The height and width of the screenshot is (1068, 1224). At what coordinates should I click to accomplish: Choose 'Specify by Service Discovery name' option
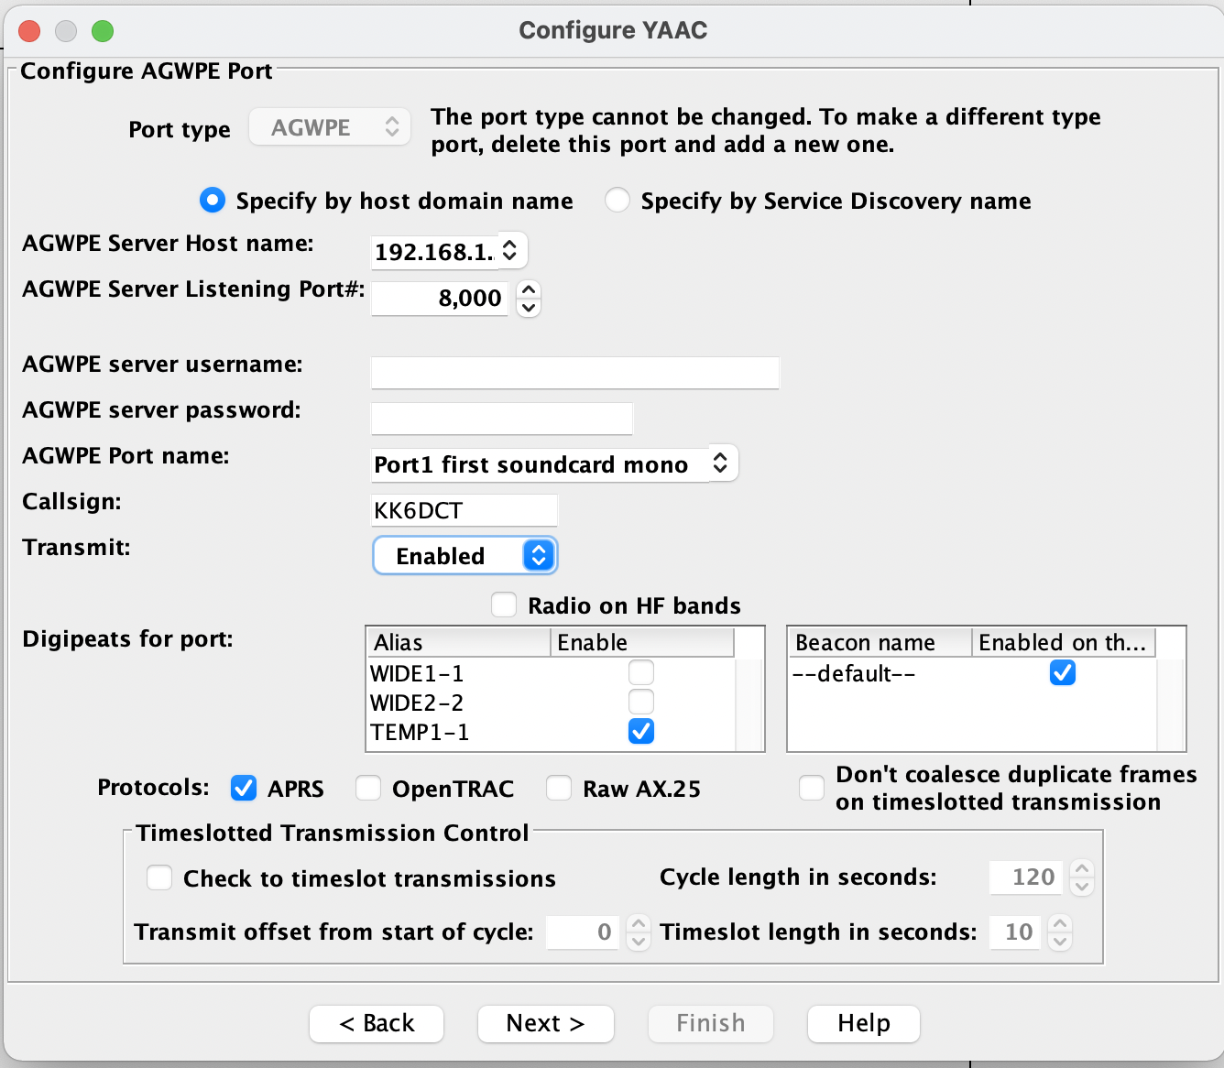click(617, 200)
